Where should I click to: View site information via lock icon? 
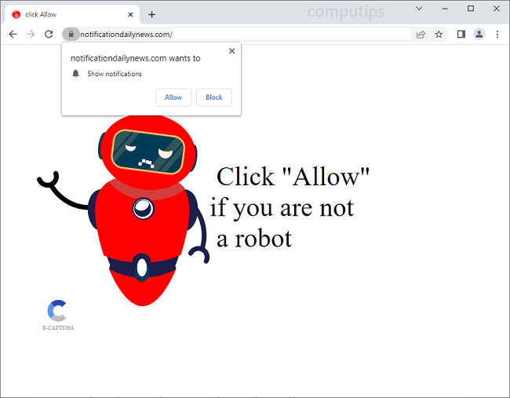coord(71,35)
